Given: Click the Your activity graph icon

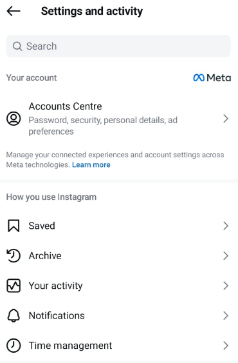Looking at the screenshot, I should (x=14, y=286).
